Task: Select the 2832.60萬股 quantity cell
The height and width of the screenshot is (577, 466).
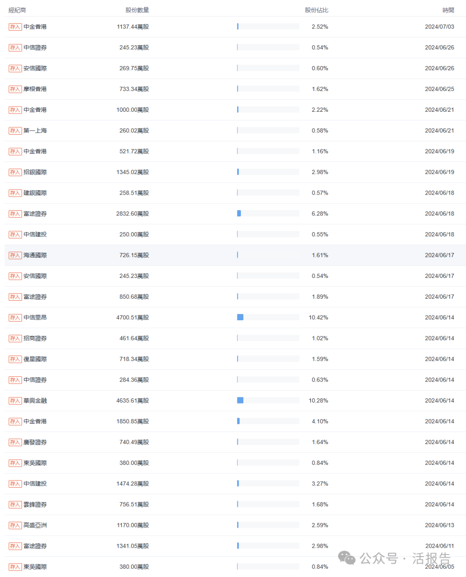Action: click(132, 214)
